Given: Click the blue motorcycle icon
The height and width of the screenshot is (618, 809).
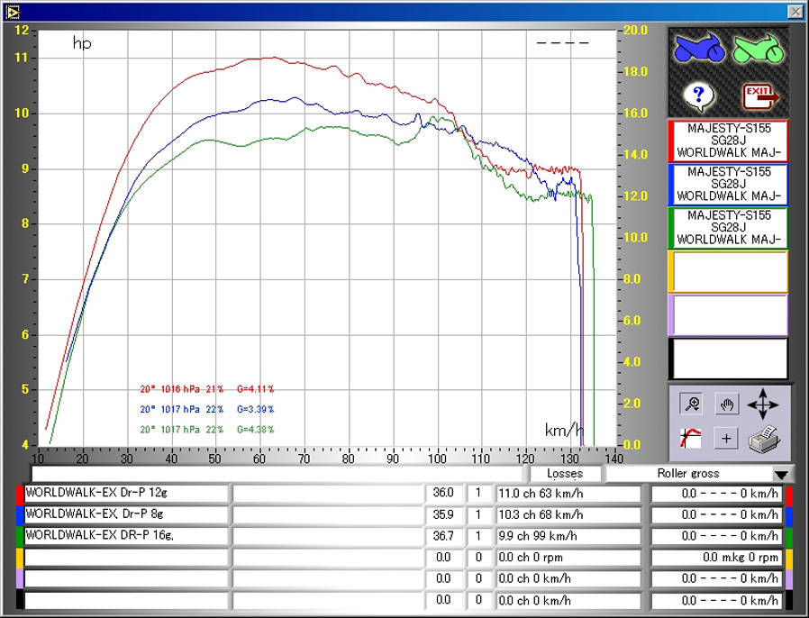Looking at the screenshot, I should 699,49.
